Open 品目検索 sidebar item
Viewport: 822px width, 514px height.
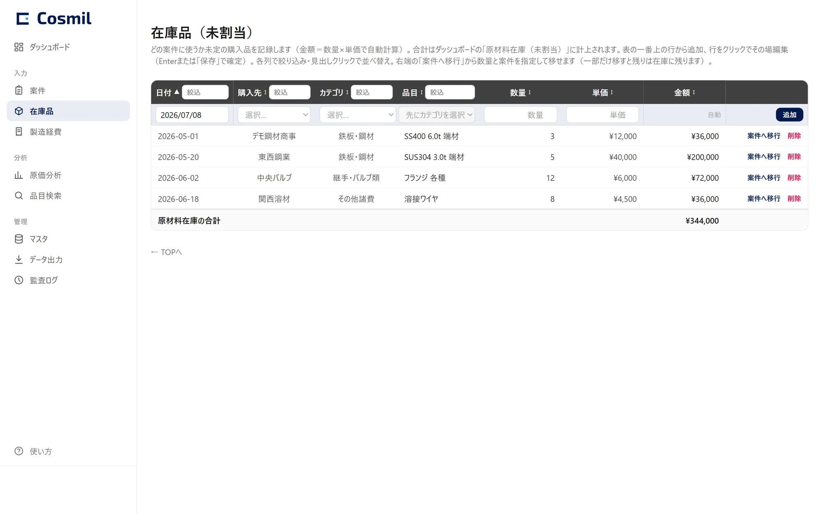pyautogui.click(x=68, y=196)
